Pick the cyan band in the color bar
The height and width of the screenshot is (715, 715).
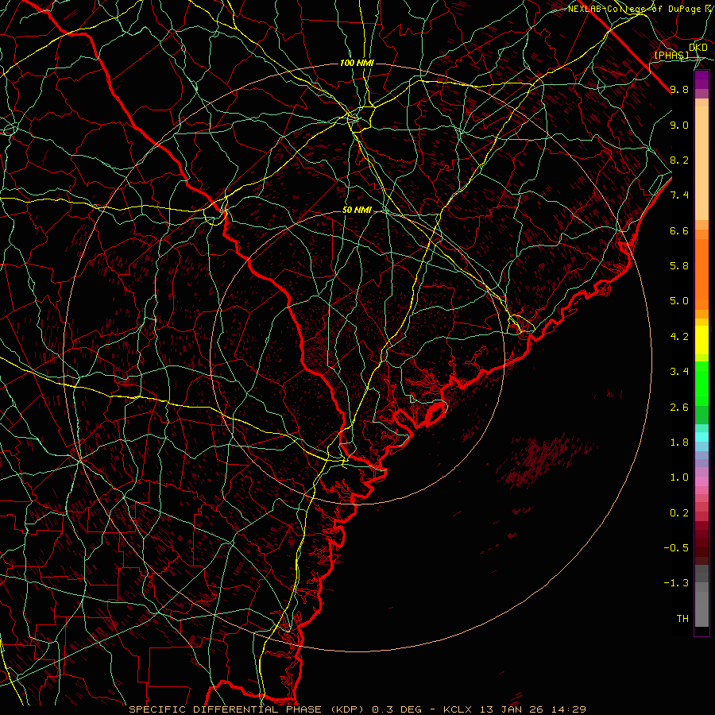701,436
